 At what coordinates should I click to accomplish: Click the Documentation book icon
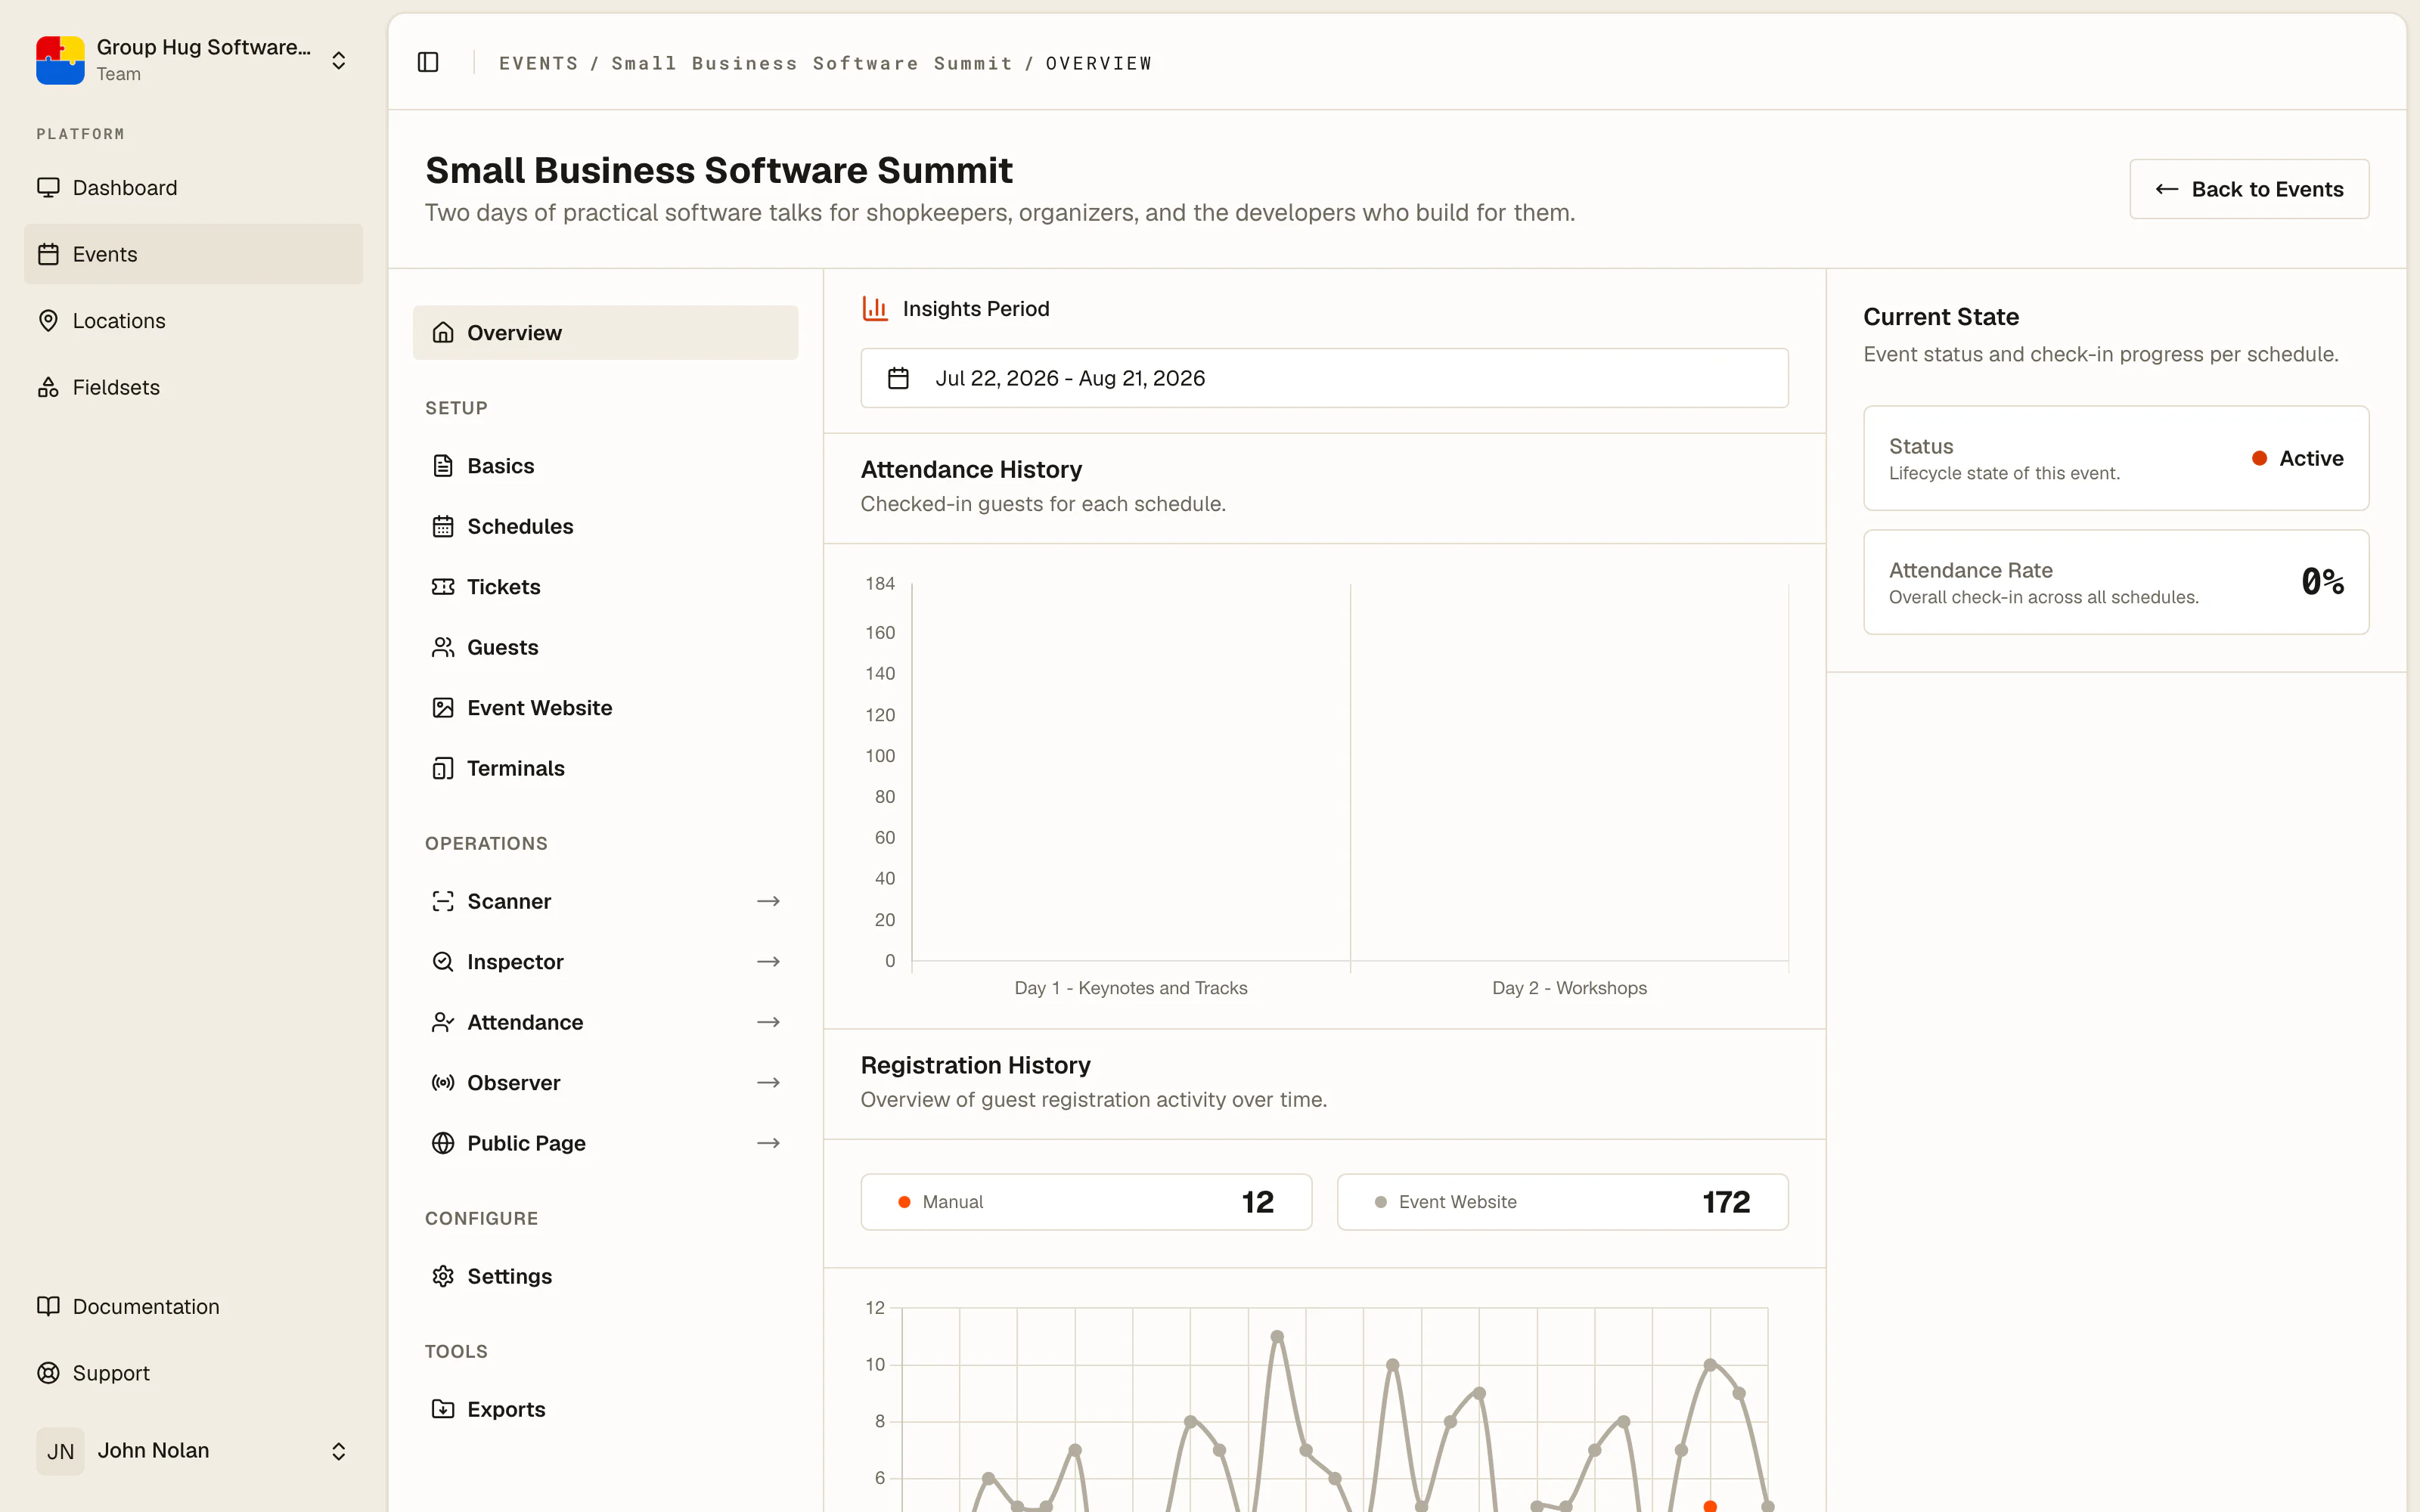pyautogui.click(x=48, y=1306)
